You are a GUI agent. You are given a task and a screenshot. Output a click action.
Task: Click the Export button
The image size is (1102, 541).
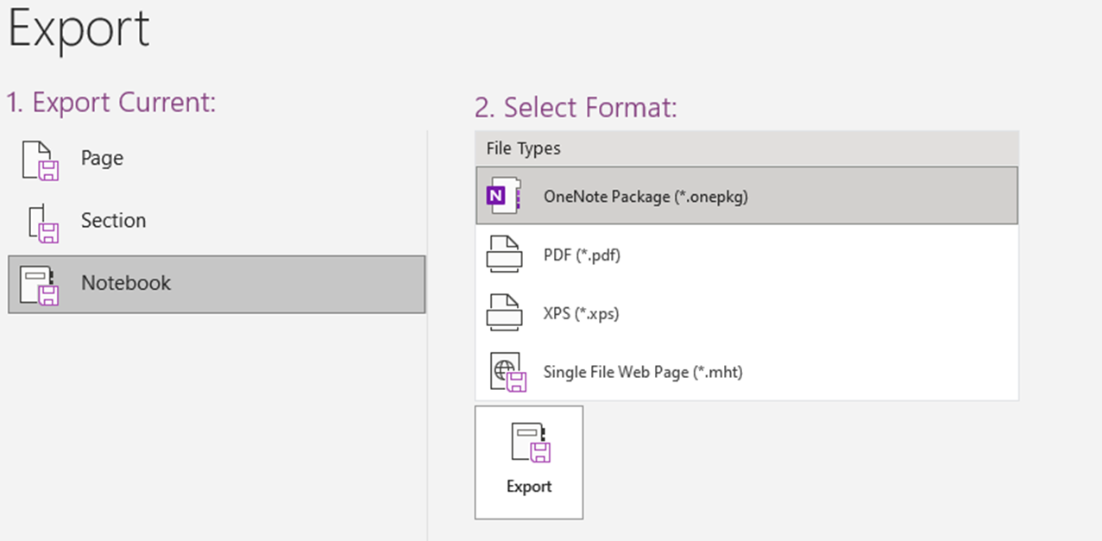pos(528,462)
